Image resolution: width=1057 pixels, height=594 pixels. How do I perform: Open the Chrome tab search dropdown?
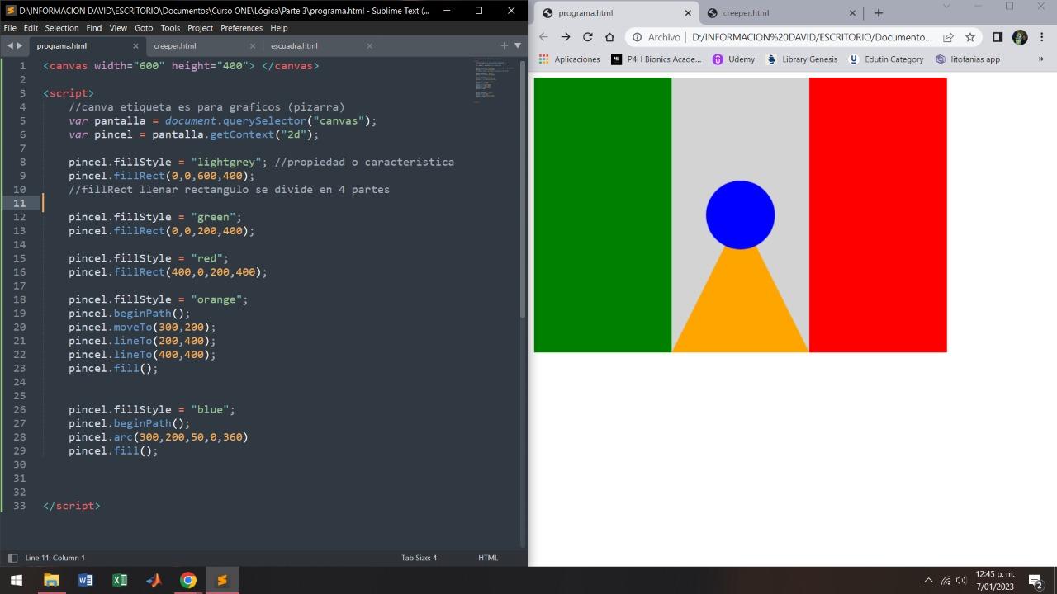tap(946, 7)
